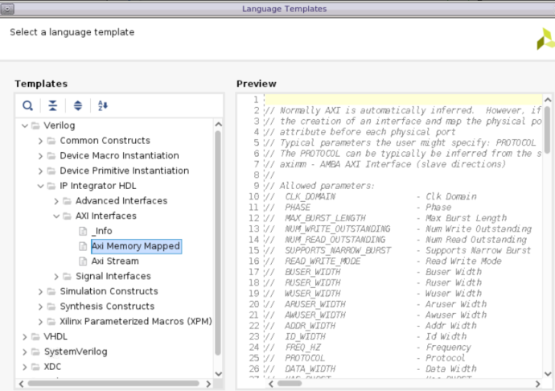Click the Axi Memory Mapped document icon
The image size is (555, 391).
click(83, 246)
